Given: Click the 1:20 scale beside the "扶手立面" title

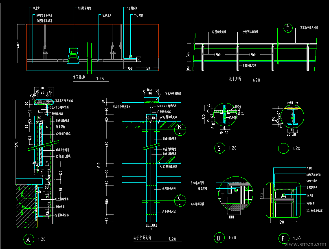Looking at the screenshot, I should pyautogui.click(x=256, y=80).
